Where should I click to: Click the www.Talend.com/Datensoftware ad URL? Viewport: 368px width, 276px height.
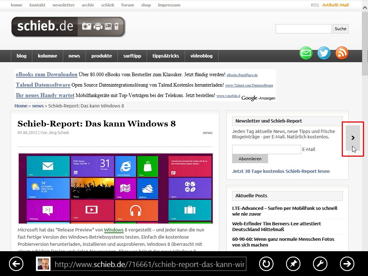tap(249, 86)
